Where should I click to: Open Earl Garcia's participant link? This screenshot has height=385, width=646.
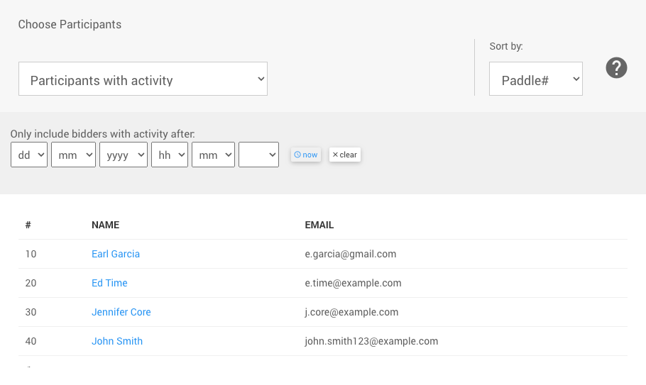pos(116,254)
